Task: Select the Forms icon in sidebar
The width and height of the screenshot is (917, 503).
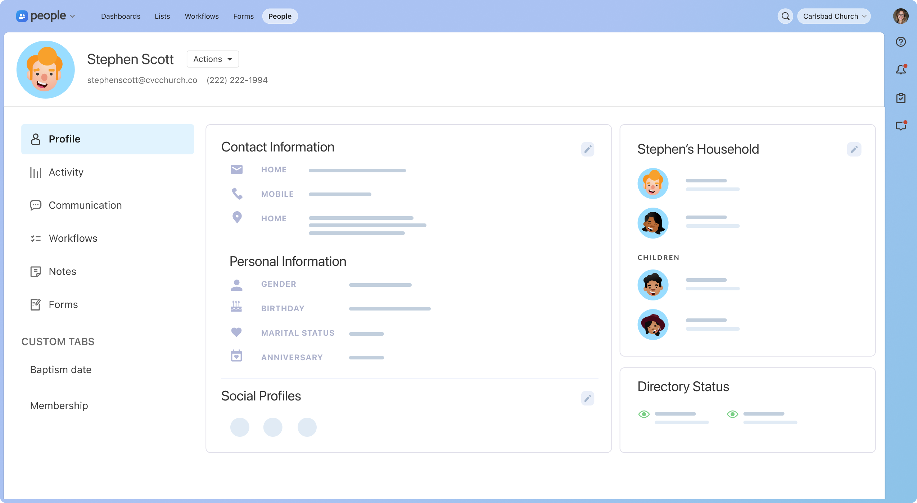Action: click(35, 304)
